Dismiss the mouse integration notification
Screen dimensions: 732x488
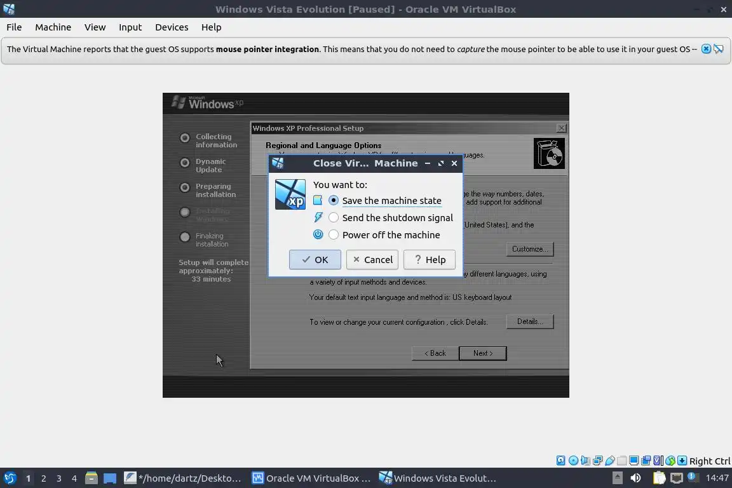click(x=707, y=49)
